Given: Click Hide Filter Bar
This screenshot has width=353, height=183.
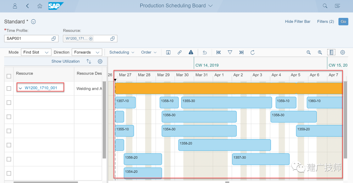Looking at the screenshot, I should point(298,21).
